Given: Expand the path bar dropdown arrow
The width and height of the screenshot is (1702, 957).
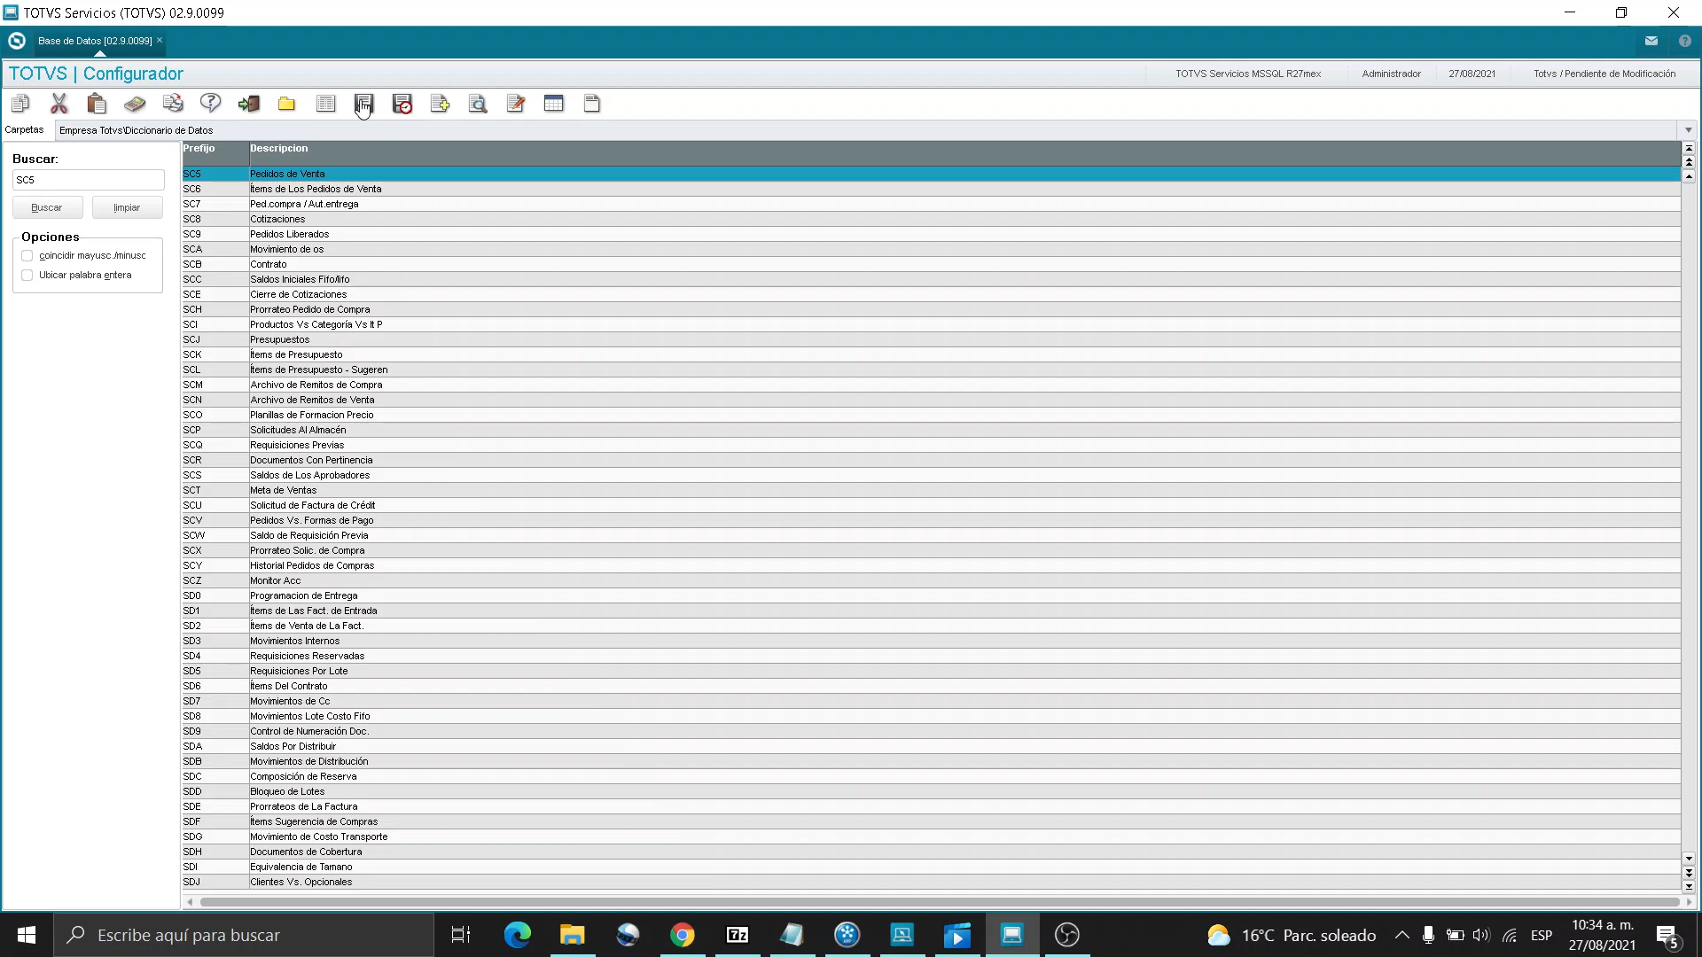Looking at the screenshot, I should 1689,130.
